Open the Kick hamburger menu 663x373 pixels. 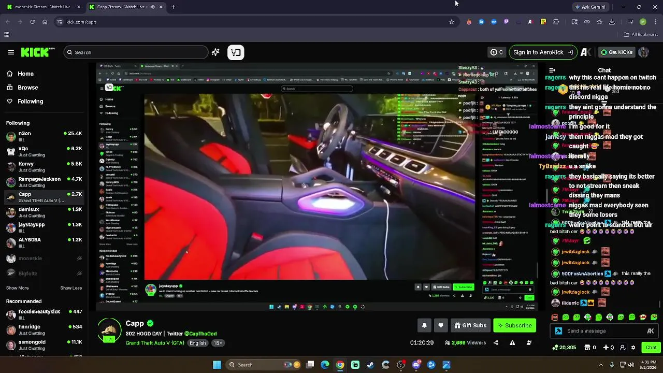coord(11,52)
